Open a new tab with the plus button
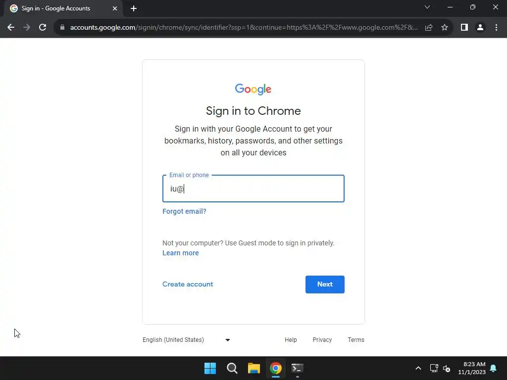This screenshot has height=380, width=507. coord(134,8)
